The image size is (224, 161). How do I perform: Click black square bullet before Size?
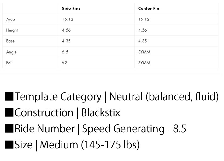click(x=9, y=145)
